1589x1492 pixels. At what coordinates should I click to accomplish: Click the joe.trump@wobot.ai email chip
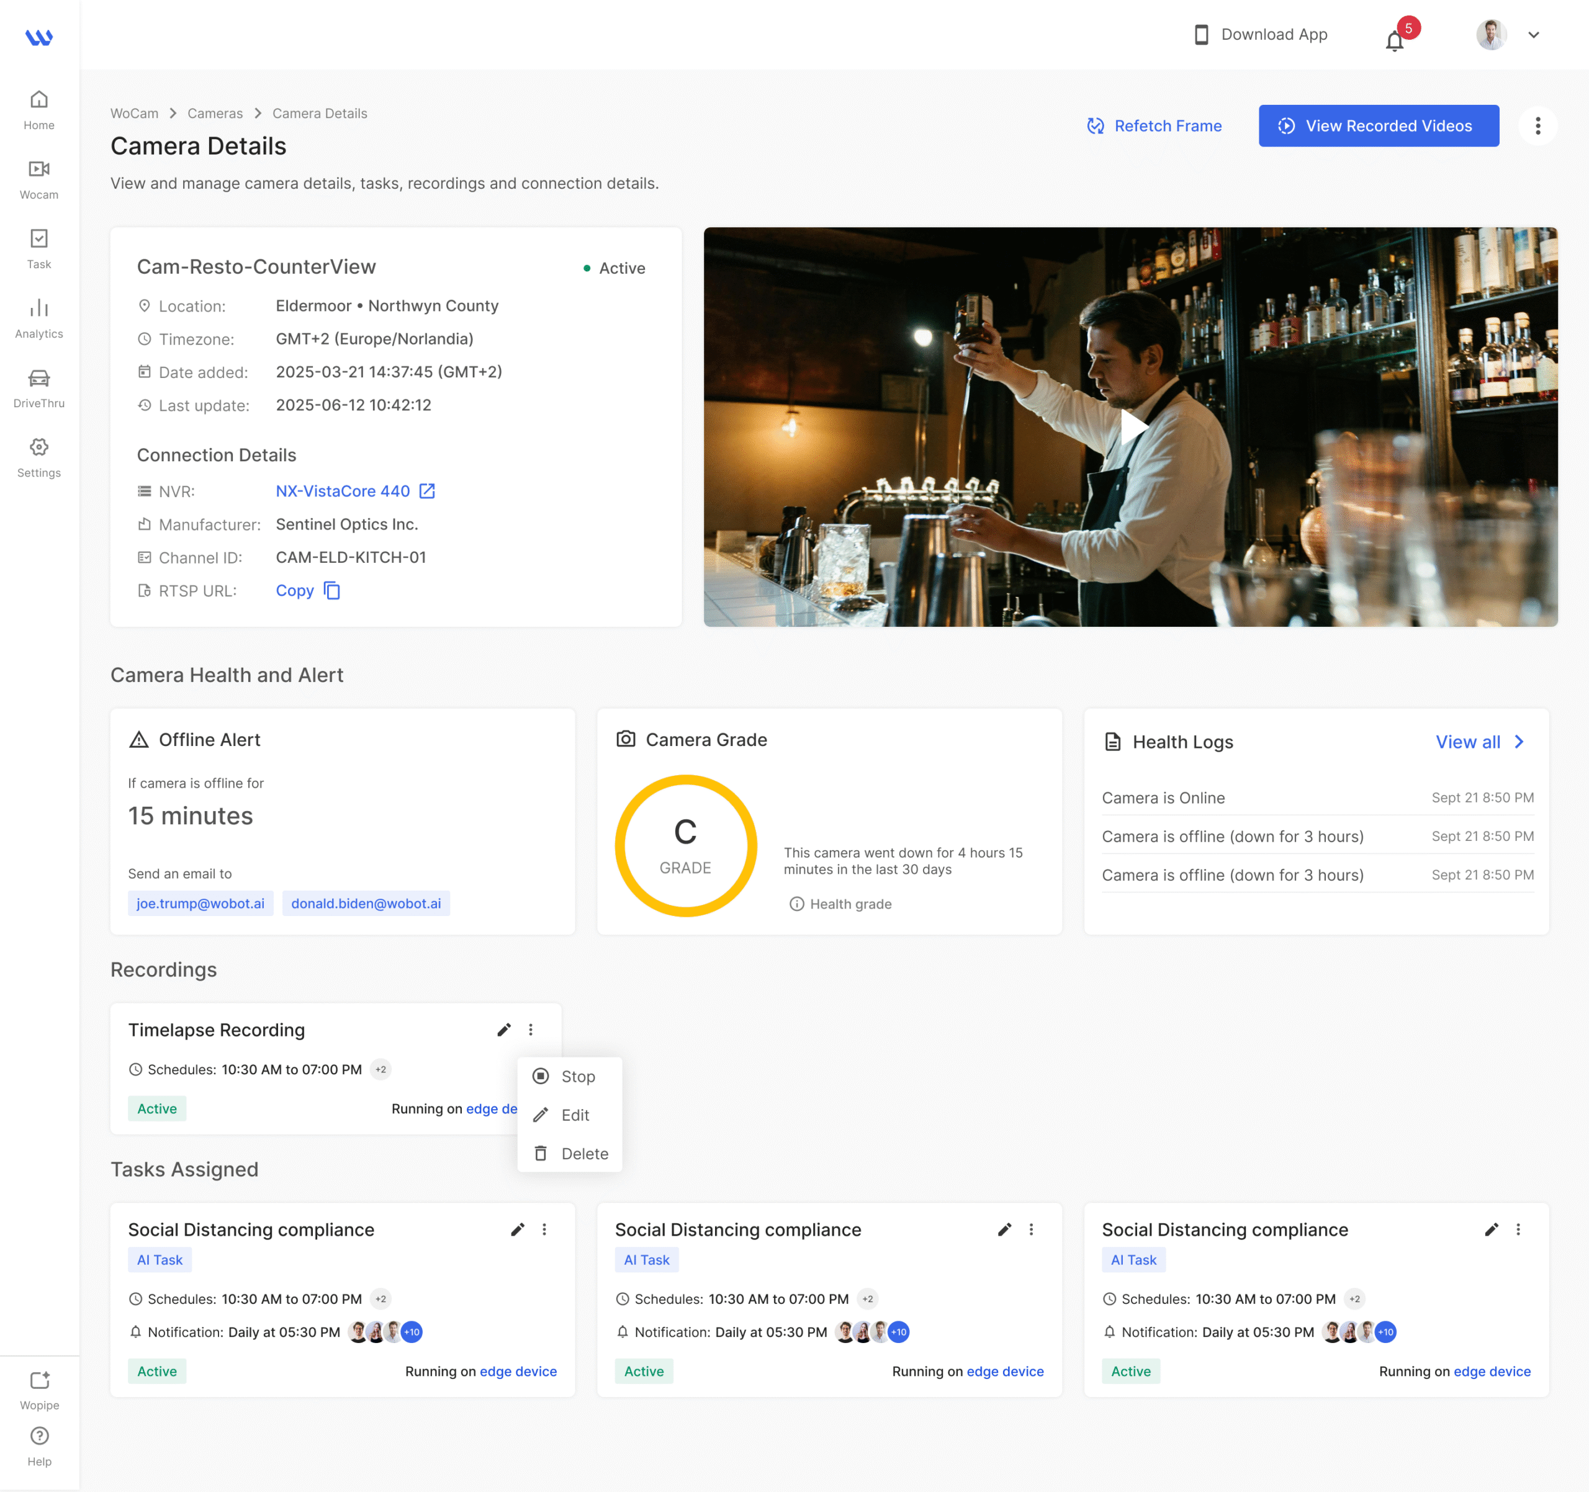coord(200,903)
